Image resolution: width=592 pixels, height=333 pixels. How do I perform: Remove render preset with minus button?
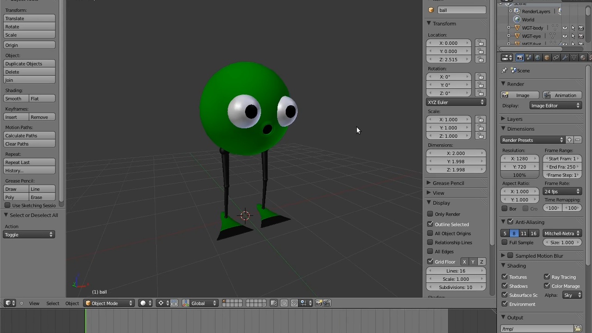point(578,140)
